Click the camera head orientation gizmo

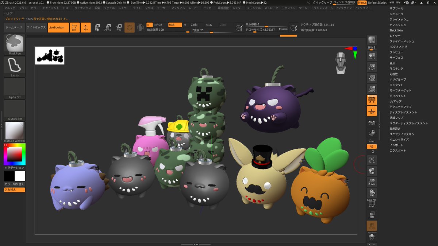coord(341,62)
